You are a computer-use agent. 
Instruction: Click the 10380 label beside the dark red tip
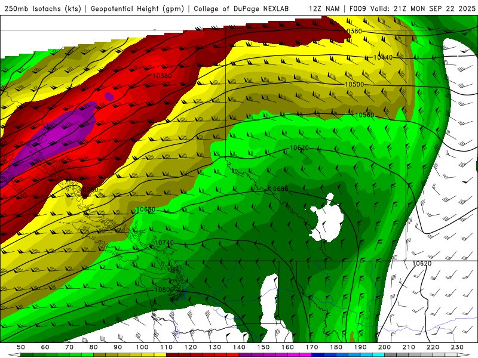pyautogui.click(x=353, y=31)
